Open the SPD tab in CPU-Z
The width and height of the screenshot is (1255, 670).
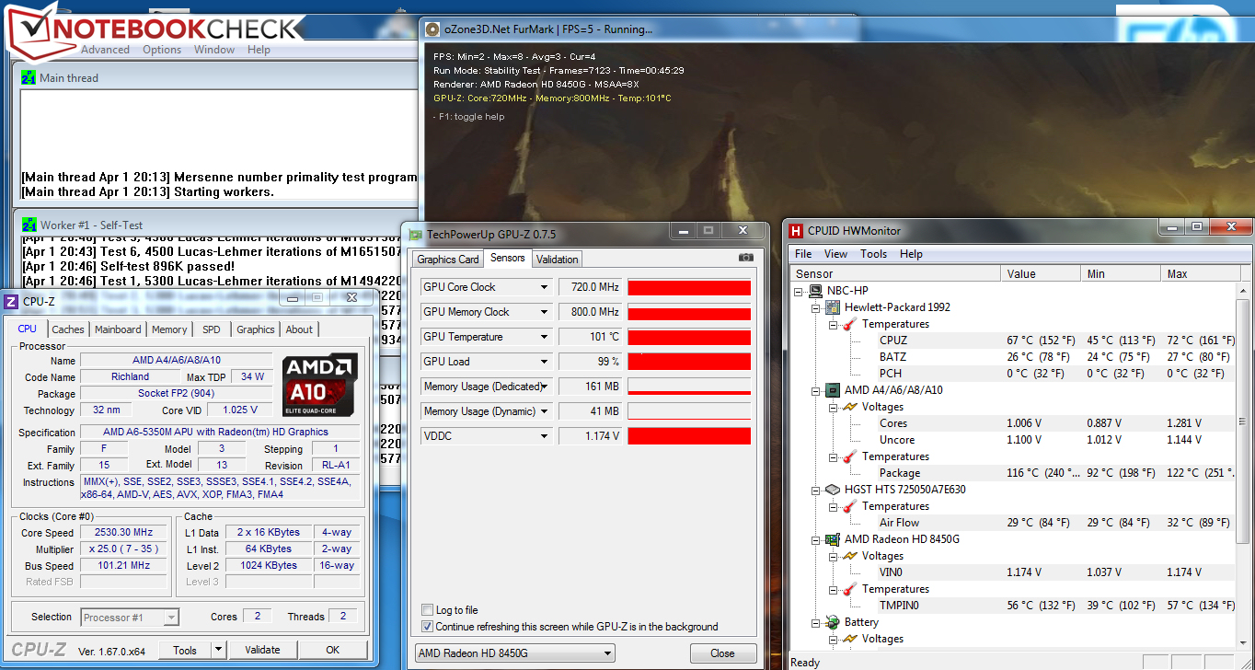[x=212, y=329]
